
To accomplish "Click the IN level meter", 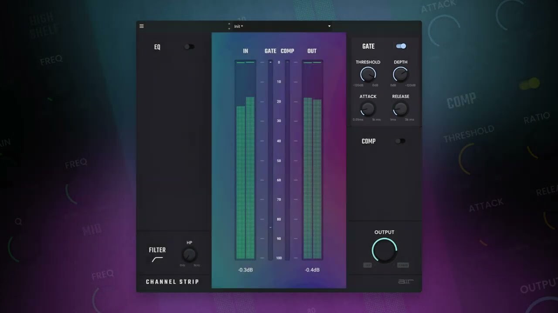I will point(245,160).
